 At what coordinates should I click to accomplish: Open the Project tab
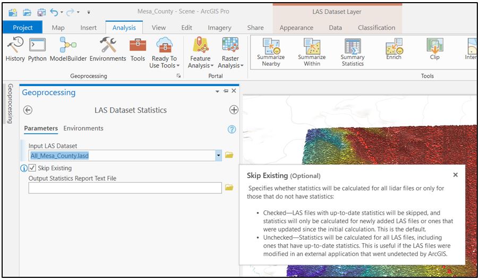click(22, 28)
